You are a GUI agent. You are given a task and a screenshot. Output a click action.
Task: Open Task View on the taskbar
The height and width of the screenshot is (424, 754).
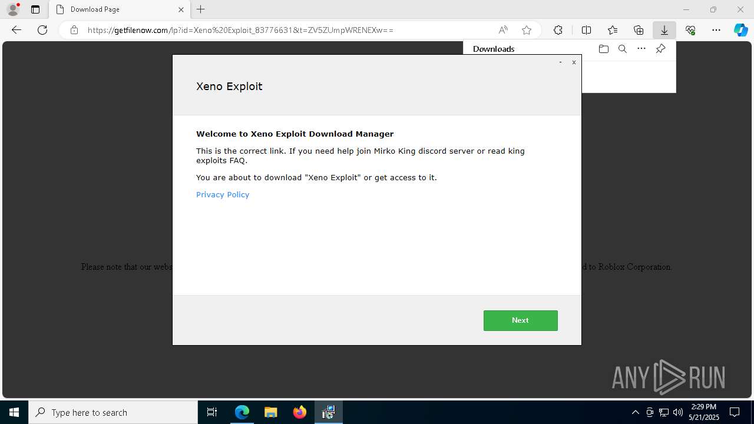(212, 412)
